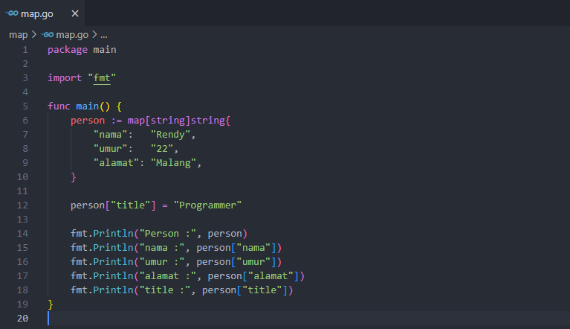Place cursor on empty line 20
The image size is (570, 329).
[308, 319]
